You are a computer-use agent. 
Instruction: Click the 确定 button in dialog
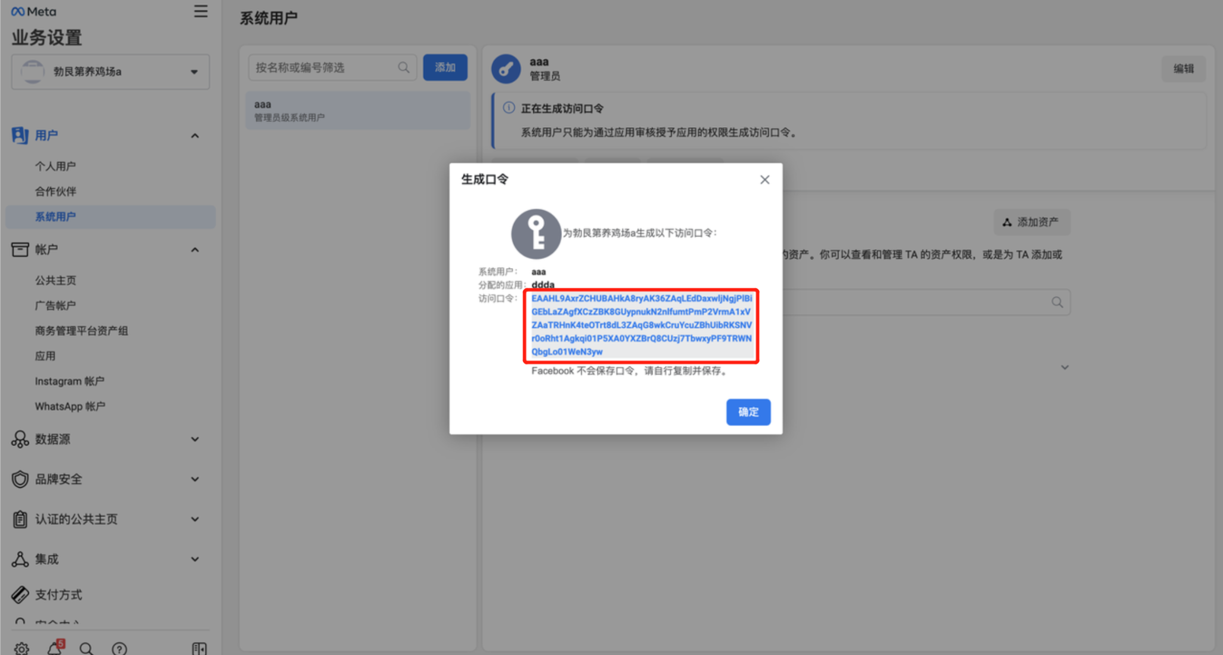click(x=748, y=412)
